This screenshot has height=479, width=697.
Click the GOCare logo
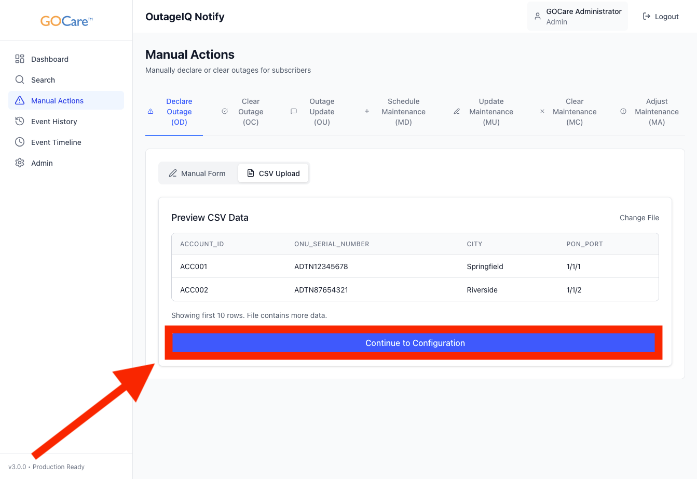pyautogui.click(x=66, y=21)
